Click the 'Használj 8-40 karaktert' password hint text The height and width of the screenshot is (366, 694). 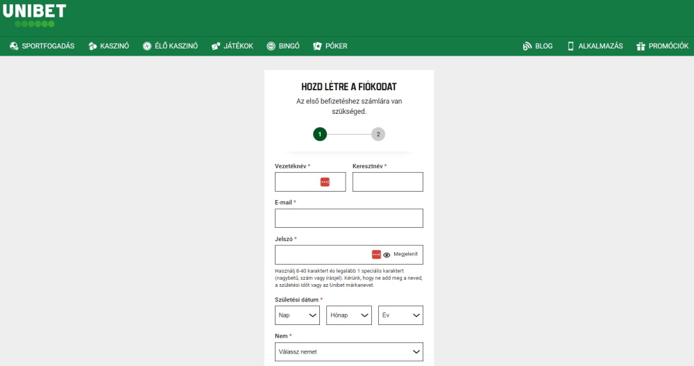coord(349,278)
